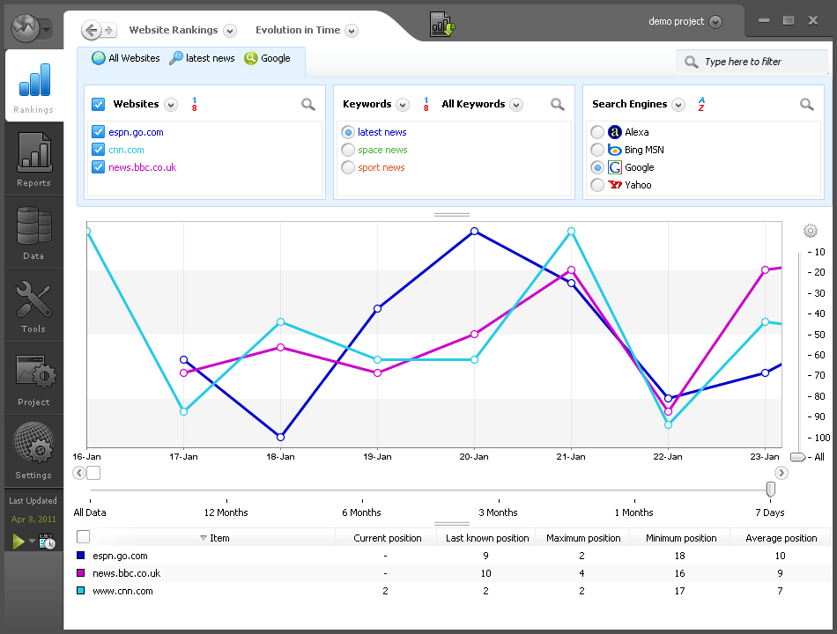Open the 'Evolution in Time' view dropdown
The width and height of the screenshot is (837, 634).
pos(351,29)
